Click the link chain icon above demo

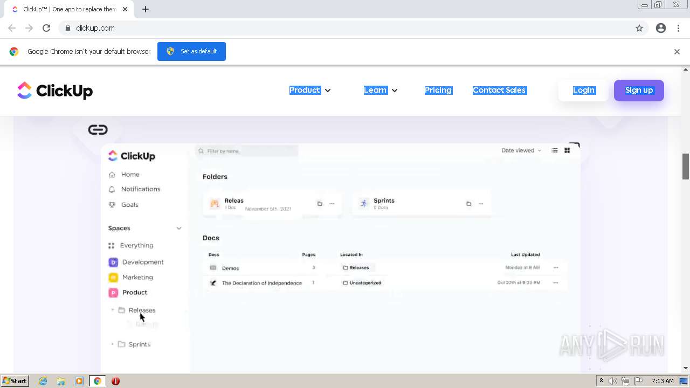[98, 129]
